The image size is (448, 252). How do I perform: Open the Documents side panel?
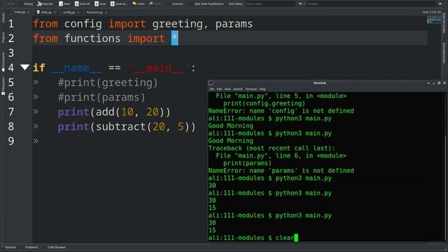tap(3, 61)
